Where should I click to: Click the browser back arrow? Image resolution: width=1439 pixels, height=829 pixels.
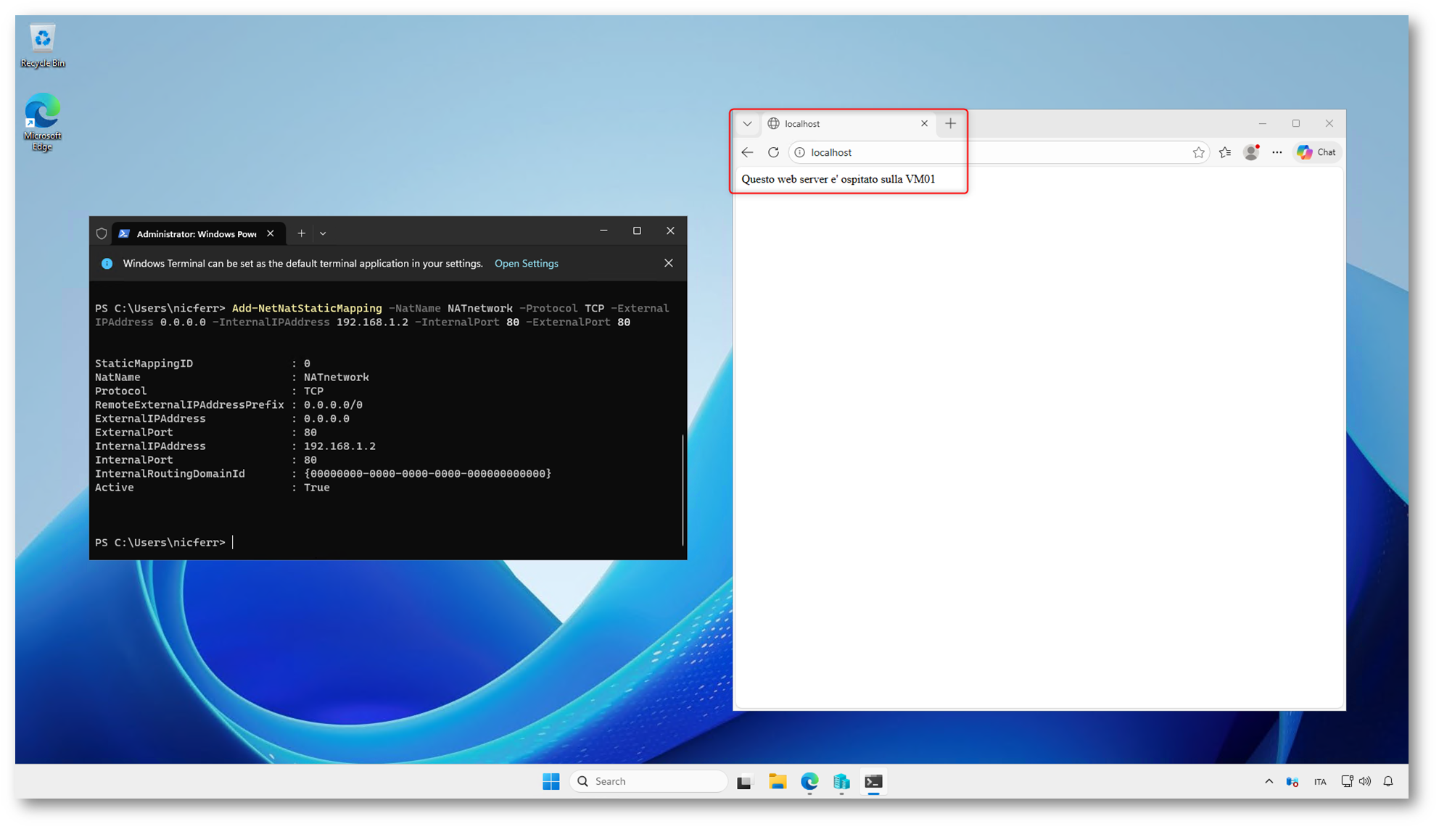747,152
